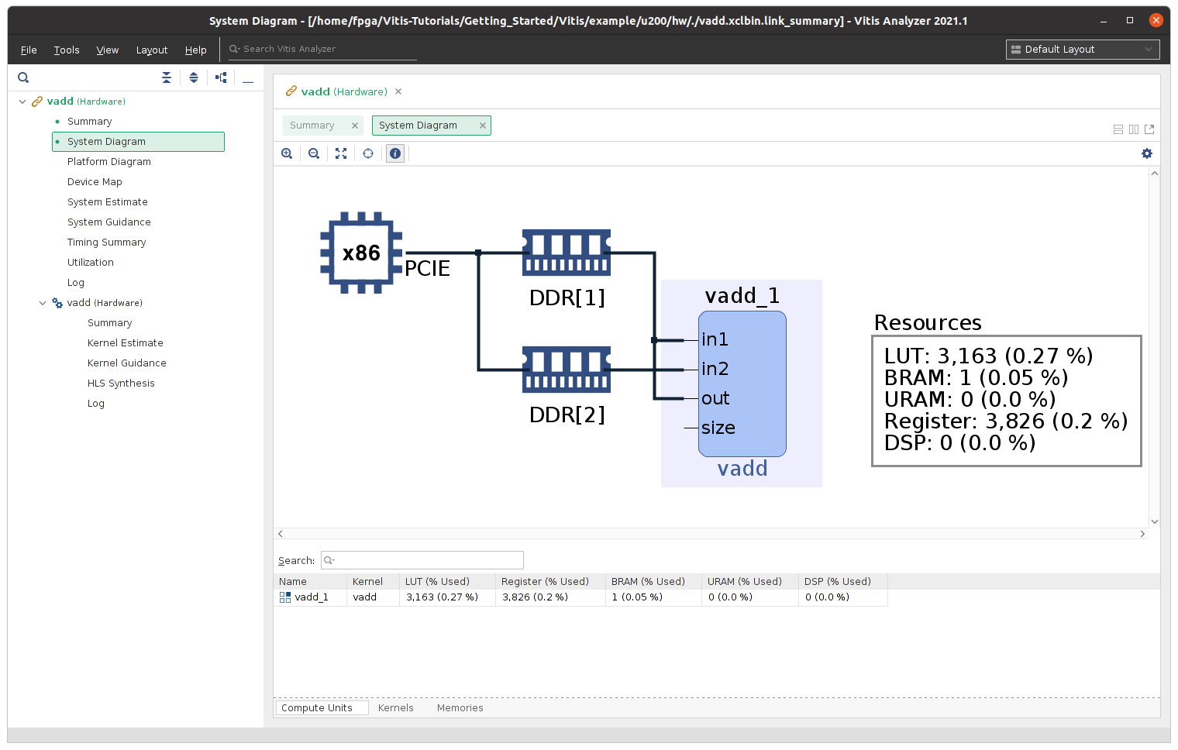Open Summary under vadd link summary

tap(90, 122)
